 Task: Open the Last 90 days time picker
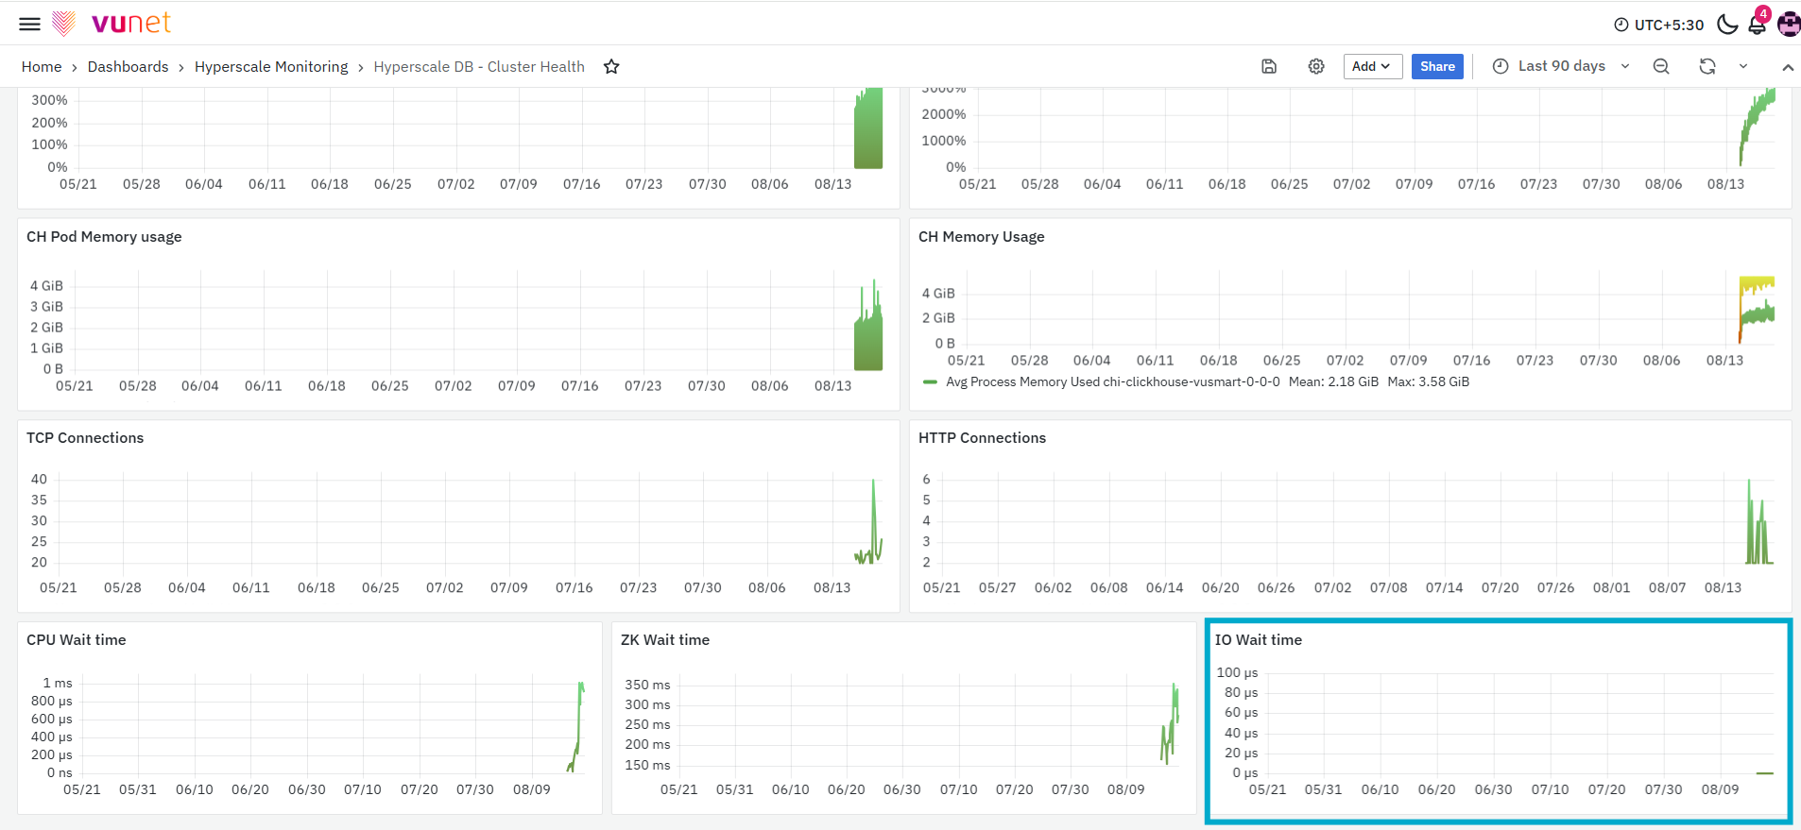click(1561, 66)
